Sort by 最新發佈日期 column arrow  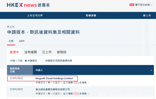[x=30, y=70]
